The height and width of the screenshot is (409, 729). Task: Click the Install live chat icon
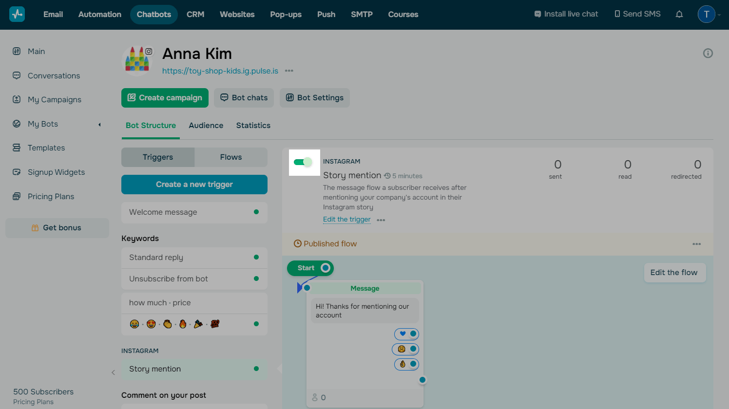537,14
